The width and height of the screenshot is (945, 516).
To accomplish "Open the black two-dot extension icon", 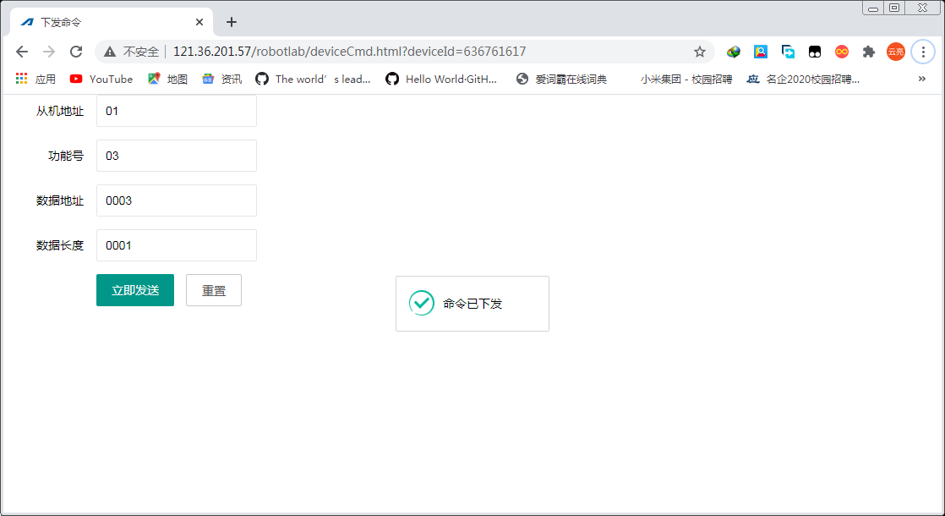I will point(814,51).
